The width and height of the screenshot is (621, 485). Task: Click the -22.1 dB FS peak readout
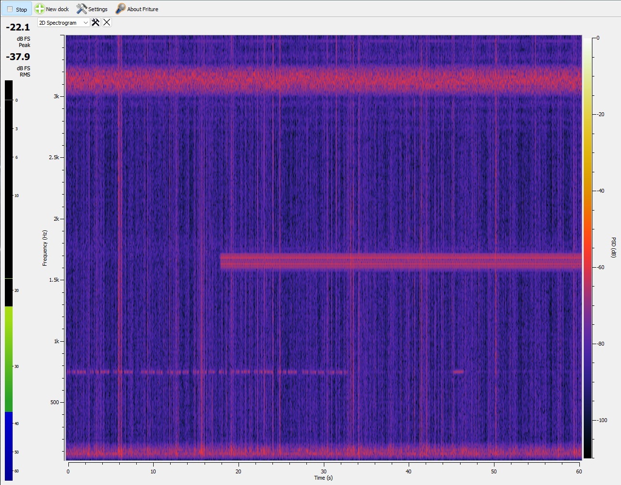[18, 28]
